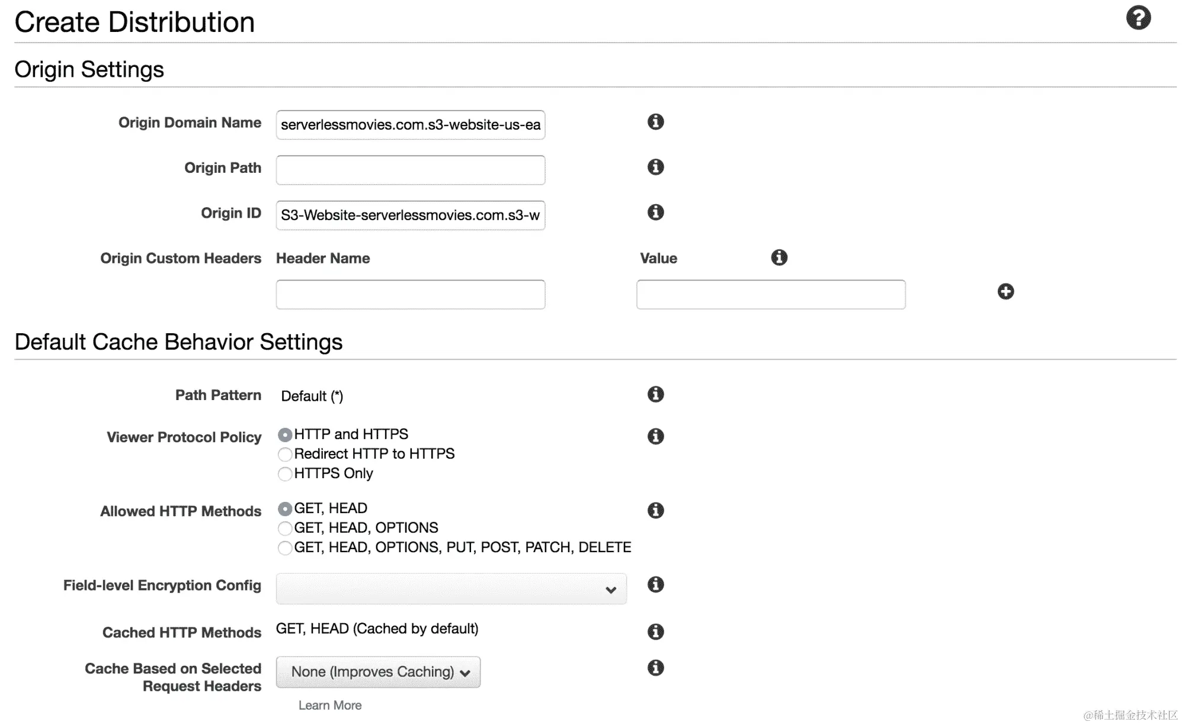
Task: Click info icon for Cached HTTP Methods
Action: coord(655,631)
